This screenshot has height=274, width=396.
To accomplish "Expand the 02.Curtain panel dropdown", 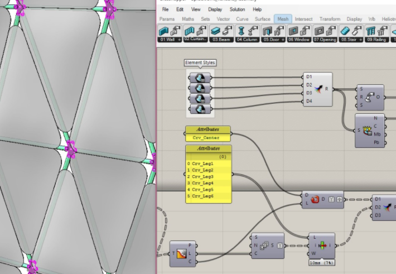I will [195, 40].
